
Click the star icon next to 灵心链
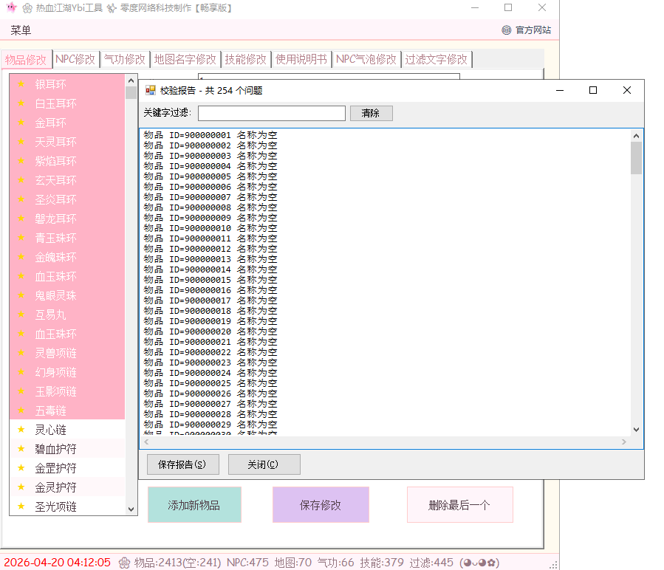tap(21, 429)
